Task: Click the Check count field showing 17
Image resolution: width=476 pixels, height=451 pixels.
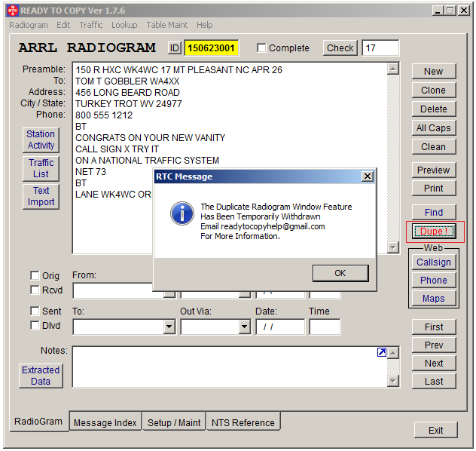Action: coord(380,48)
